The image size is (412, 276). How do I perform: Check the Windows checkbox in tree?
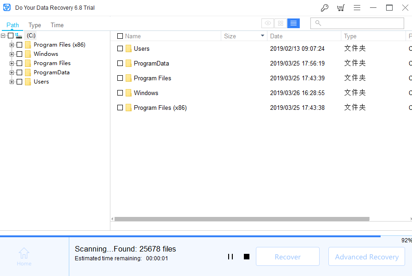(19, 54)
